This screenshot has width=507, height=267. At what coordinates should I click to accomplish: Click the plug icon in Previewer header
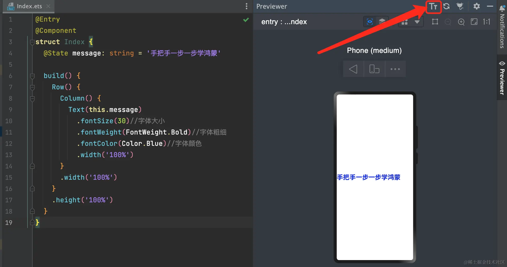pyautogui.click(x=460, y=6)
